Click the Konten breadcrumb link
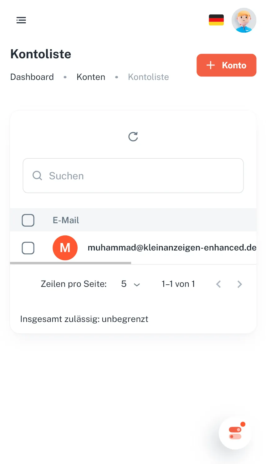The height and width of the screenshot is (464, 266). 91,77
